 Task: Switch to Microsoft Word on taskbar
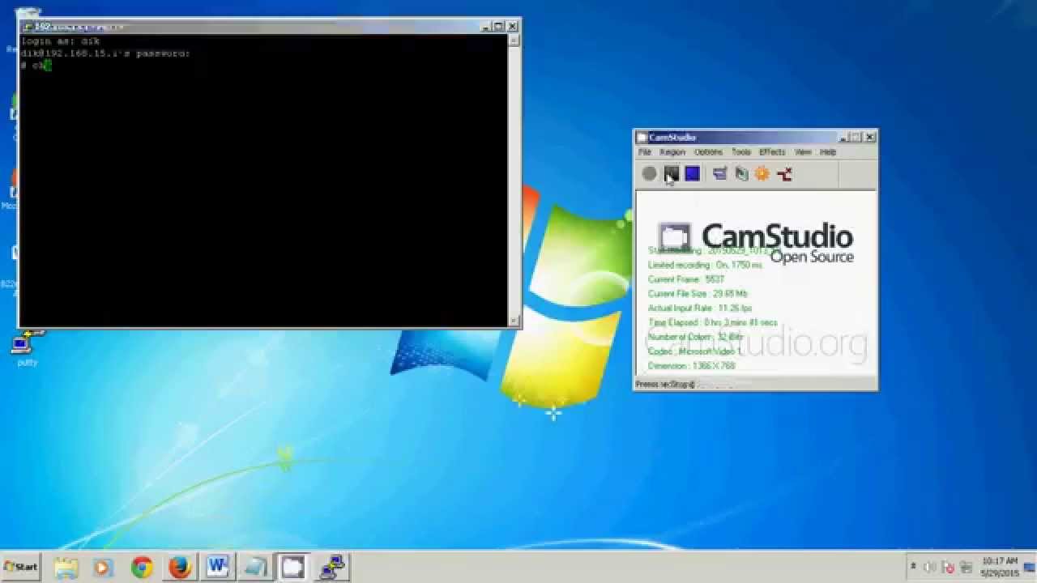click(x=217, y=568)
